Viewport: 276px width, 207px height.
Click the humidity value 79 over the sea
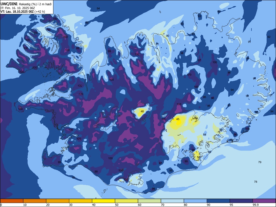[x=260, y=162]
